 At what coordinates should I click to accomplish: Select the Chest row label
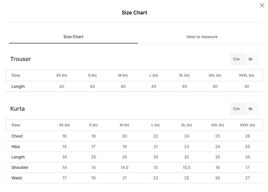(x=17, y=136)
